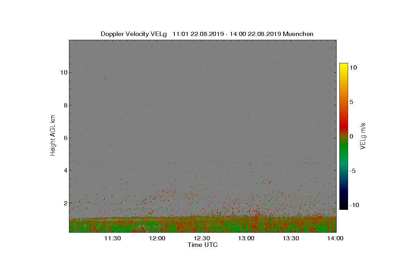This screenshot has width=416, height=277.
Task: Click the 12:30 time tick label
Action: click(x=202, y=238)
